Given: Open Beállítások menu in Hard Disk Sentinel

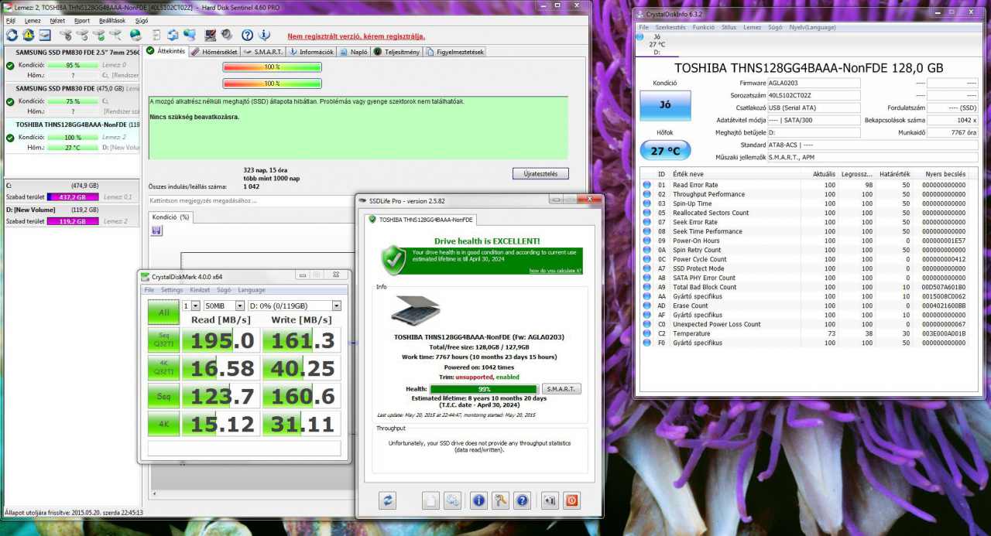Looking at the screenshot, I should click(112, 21).
